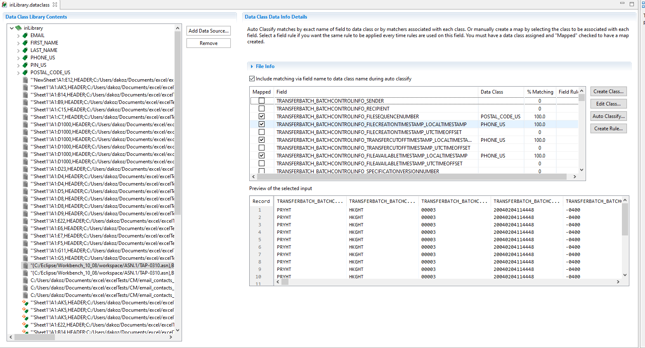The image size is (645, 348).
Task: Uncheck Mapped for FILEAVAILABLETIMESTAMP_LOCALTIMESTAMP
Action: click(x=262, y=155)
